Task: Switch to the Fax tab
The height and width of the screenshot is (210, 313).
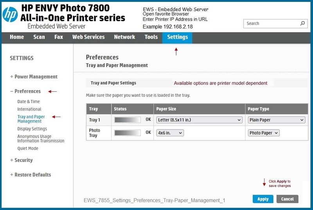Action: [59, 37]
